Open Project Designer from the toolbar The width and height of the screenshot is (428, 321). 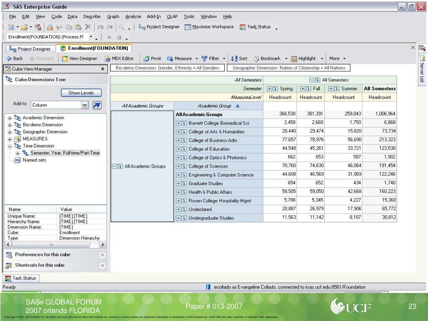(x=159, y=27)
